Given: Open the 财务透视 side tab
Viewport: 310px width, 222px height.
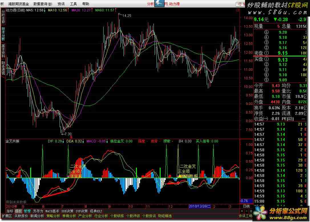Looking at the screenshot, I should point(3,68).
